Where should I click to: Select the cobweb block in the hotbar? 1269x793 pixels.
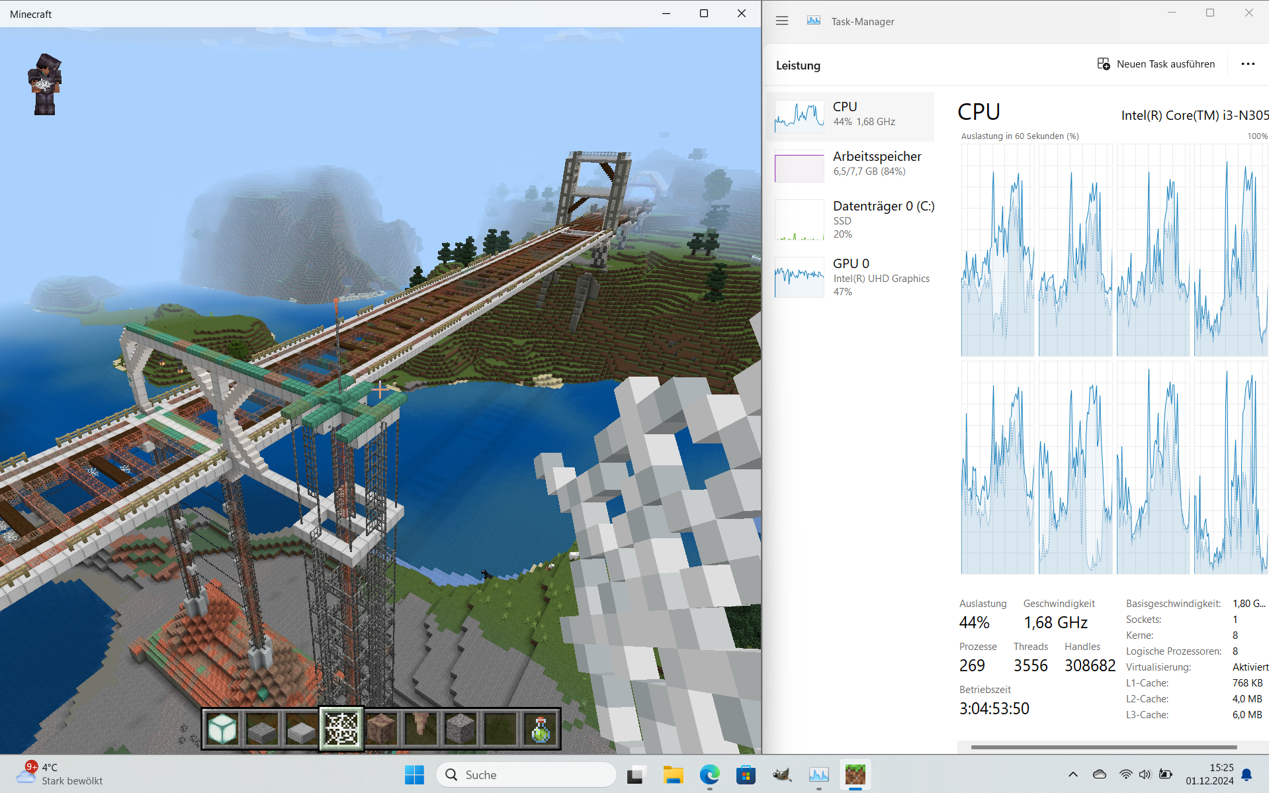(x=341, y=728)
